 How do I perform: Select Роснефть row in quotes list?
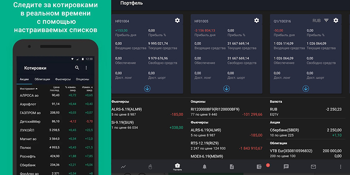55,156
